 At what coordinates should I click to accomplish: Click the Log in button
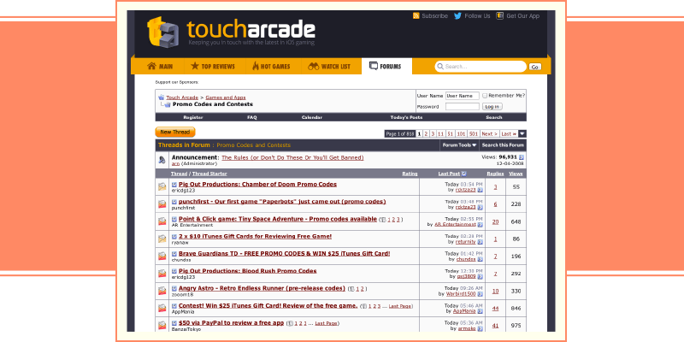tap(492, 106)
